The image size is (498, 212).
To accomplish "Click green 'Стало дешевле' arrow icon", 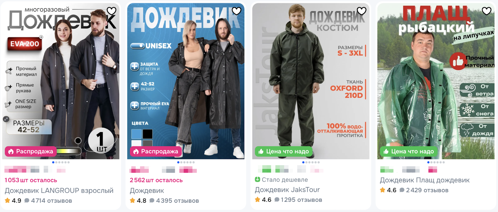I will pyautogui.click(x=257, y=179).
